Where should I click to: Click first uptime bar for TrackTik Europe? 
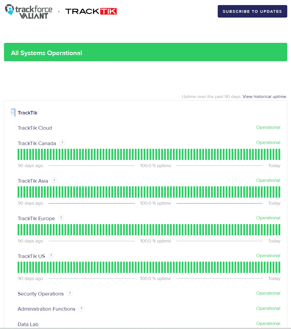coord(19,230)
